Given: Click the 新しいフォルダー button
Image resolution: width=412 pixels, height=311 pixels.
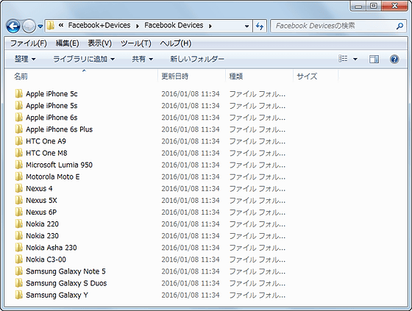Looking at the screenshot, I should click(x=197, y=59).
